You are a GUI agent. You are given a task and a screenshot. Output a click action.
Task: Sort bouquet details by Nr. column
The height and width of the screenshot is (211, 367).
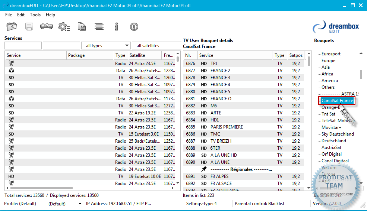[190, 55]
